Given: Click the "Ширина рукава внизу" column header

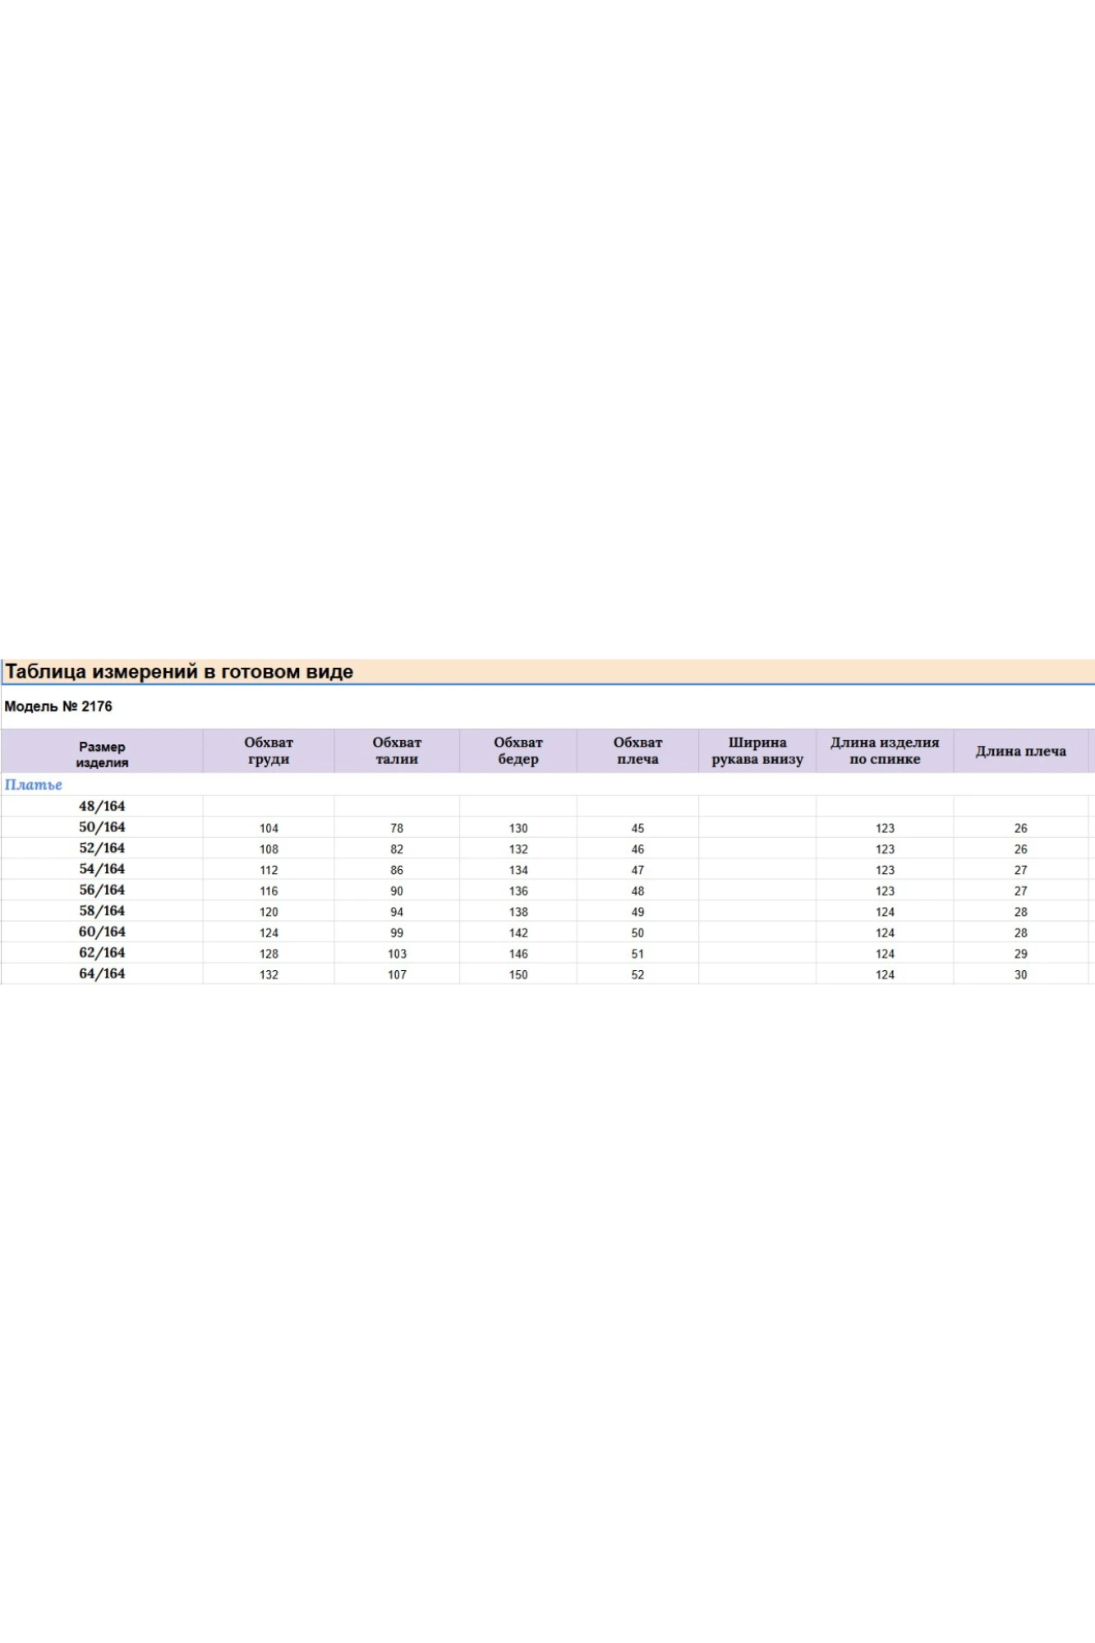Looking at the screenshot, I should tap(757, 751).
